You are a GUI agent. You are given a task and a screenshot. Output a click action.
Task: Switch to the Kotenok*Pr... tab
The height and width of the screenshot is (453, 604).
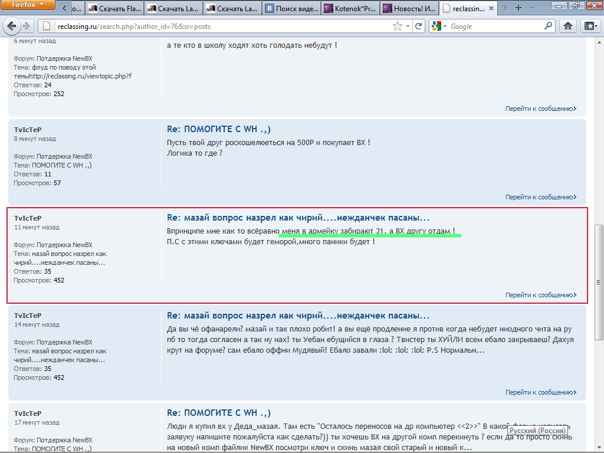point(350,8)
